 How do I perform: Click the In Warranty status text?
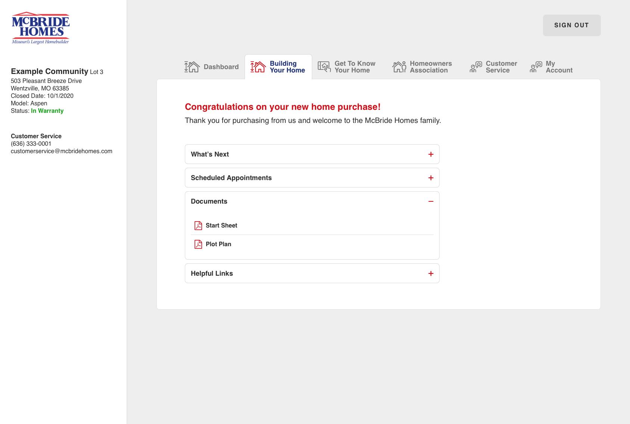[47, 111]
